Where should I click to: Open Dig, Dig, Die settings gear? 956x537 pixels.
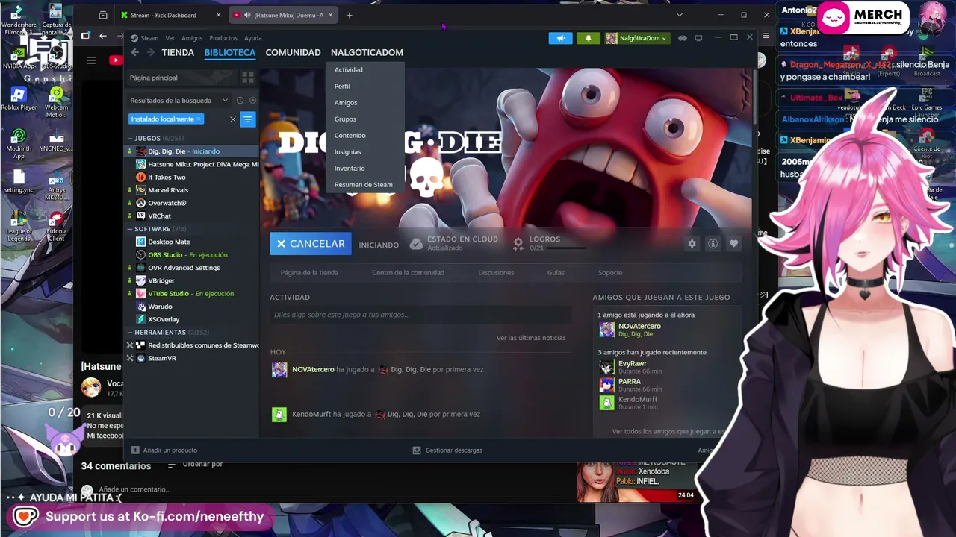coord(692,244)
